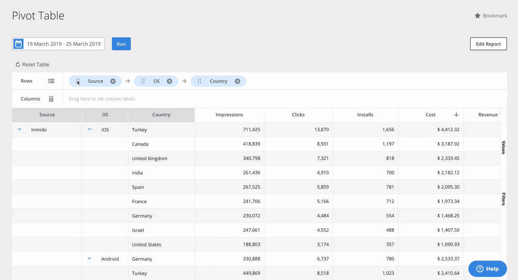Click cost value $ 4,412.32
518x280 pixels.
(449, 129)
